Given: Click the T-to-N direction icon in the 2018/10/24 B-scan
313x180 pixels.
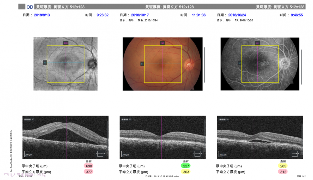Looking at the screenshot, I should (295, 154).
